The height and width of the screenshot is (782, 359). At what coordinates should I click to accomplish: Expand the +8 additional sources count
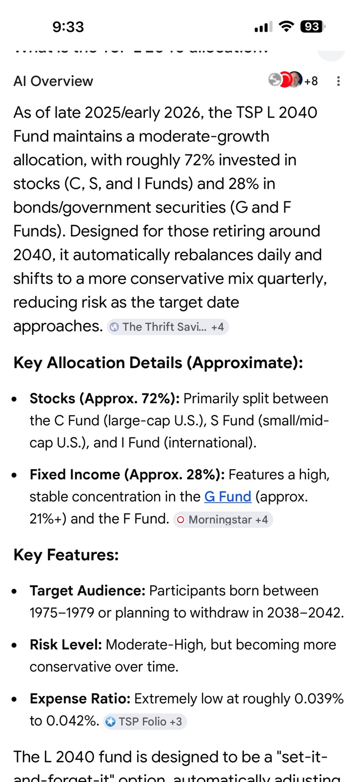(x=311, y=81)
